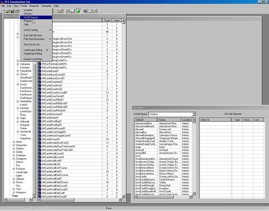Click the magnifier Q search toolbar icon
Image resolution: width=269 pixels, height=211 pixels.
tap(85, 11)
